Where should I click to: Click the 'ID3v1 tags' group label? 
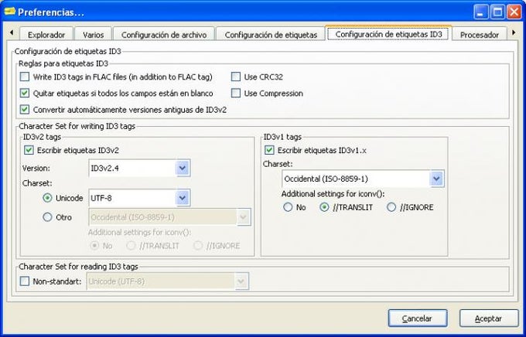pyautogui.click(x=282, y=137)
